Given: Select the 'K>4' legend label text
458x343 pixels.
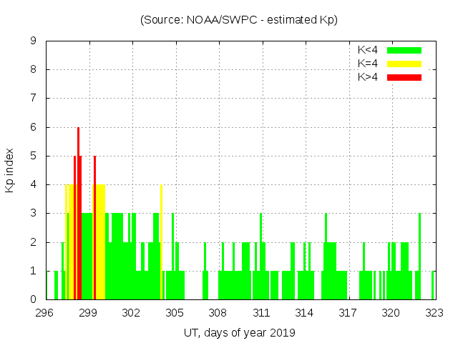Looking at the screenshot, I should point(368,77).
